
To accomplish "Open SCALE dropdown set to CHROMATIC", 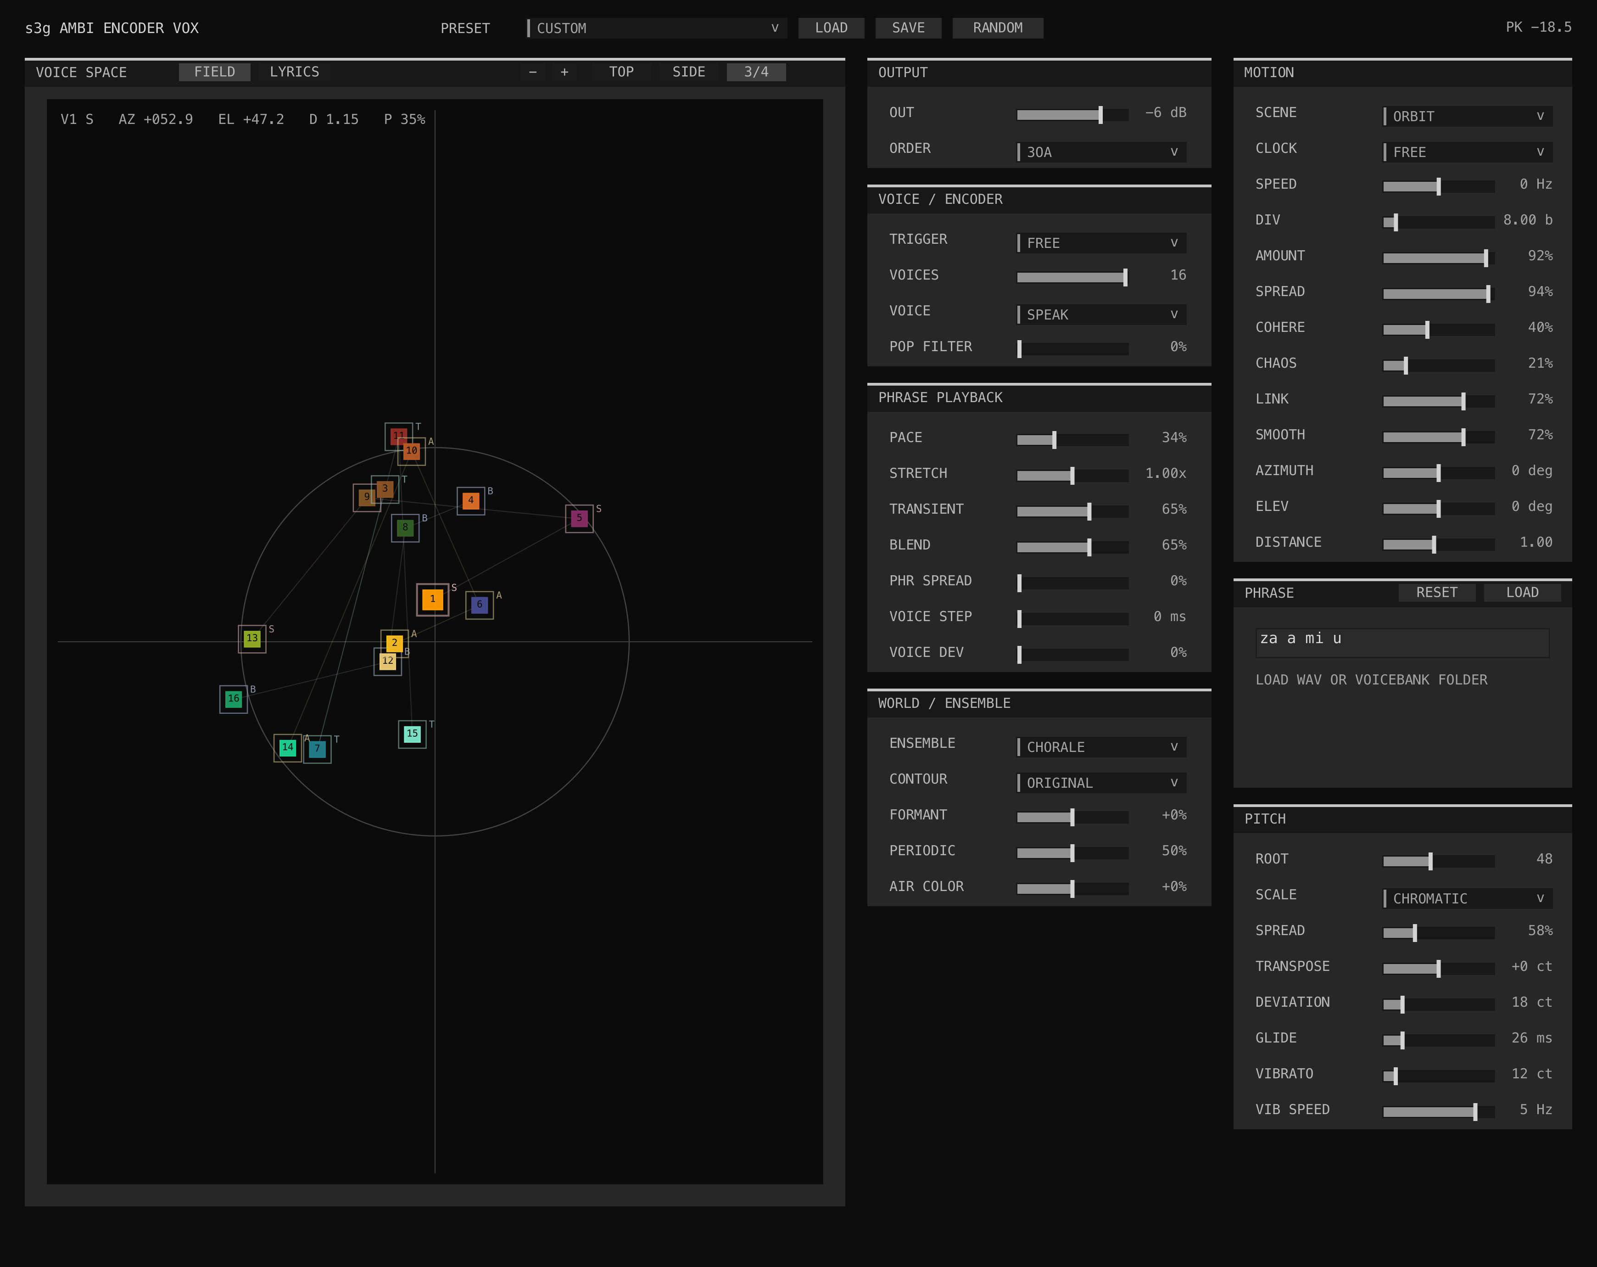I will (x=1468, y=898).
